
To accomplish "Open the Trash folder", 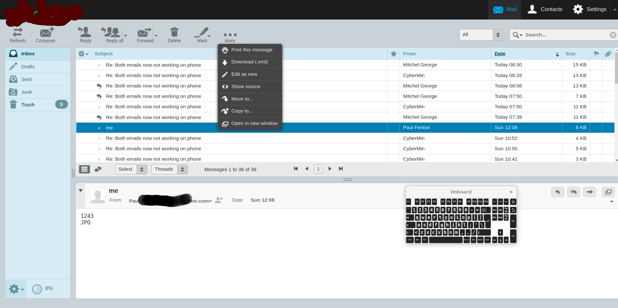I will 38,104.
